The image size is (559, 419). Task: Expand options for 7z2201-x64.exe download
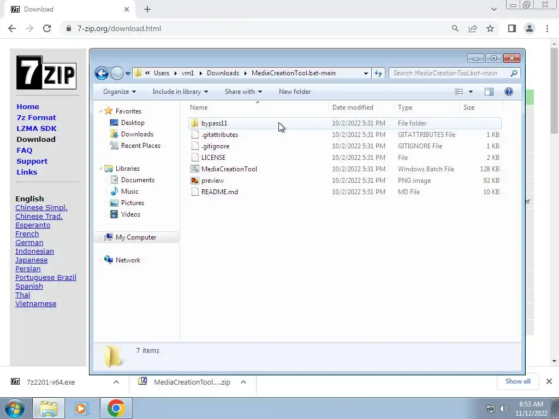(116, 382)
